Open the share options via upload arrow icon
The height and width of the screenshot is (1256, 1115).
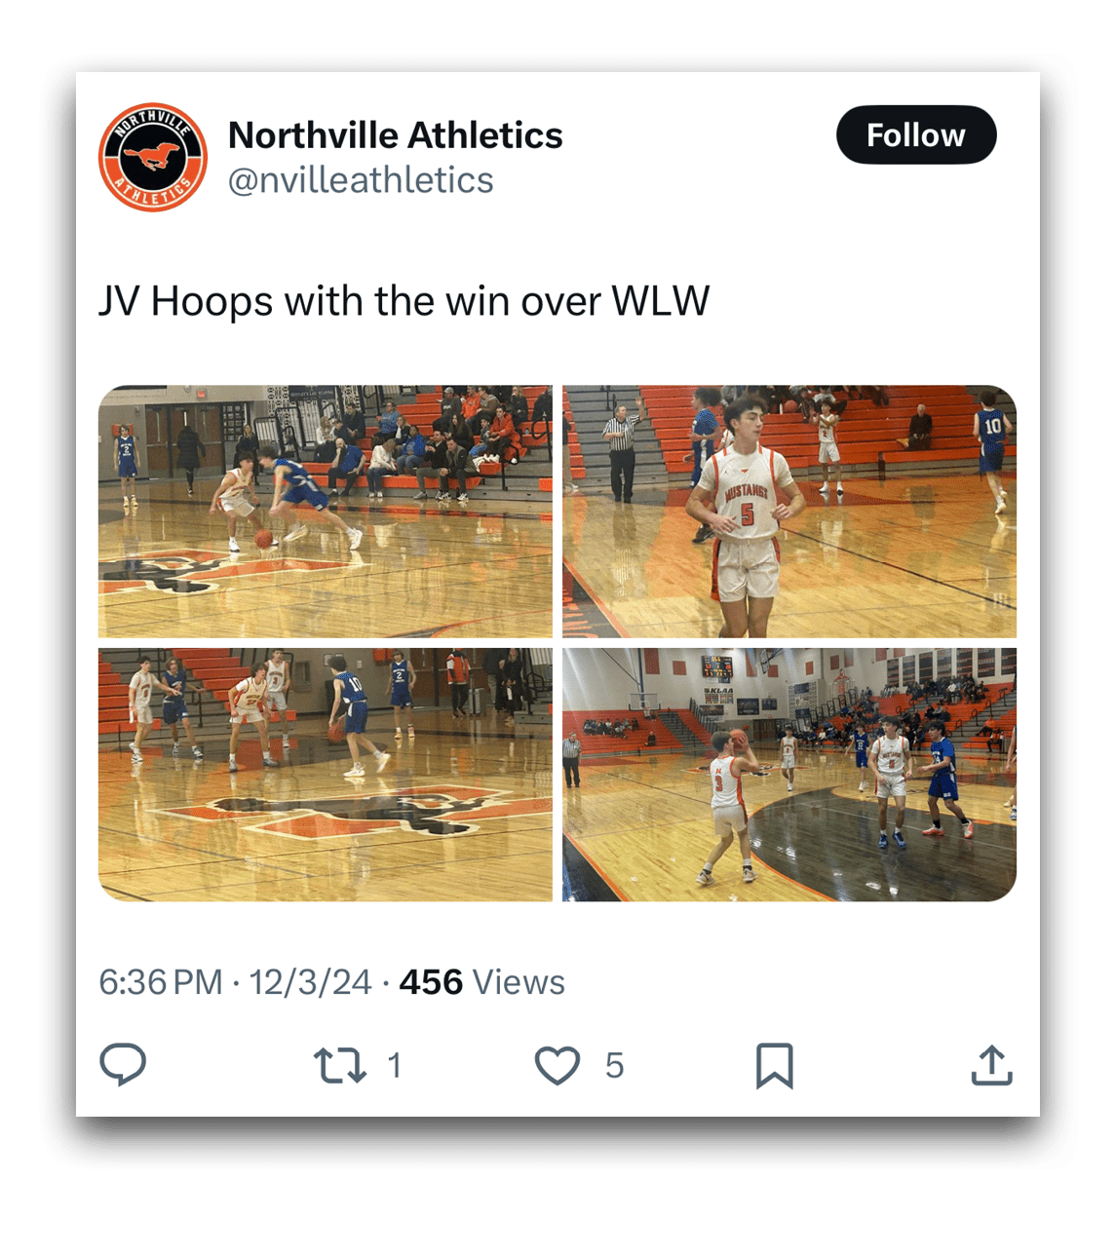(x=992, y=1065)
